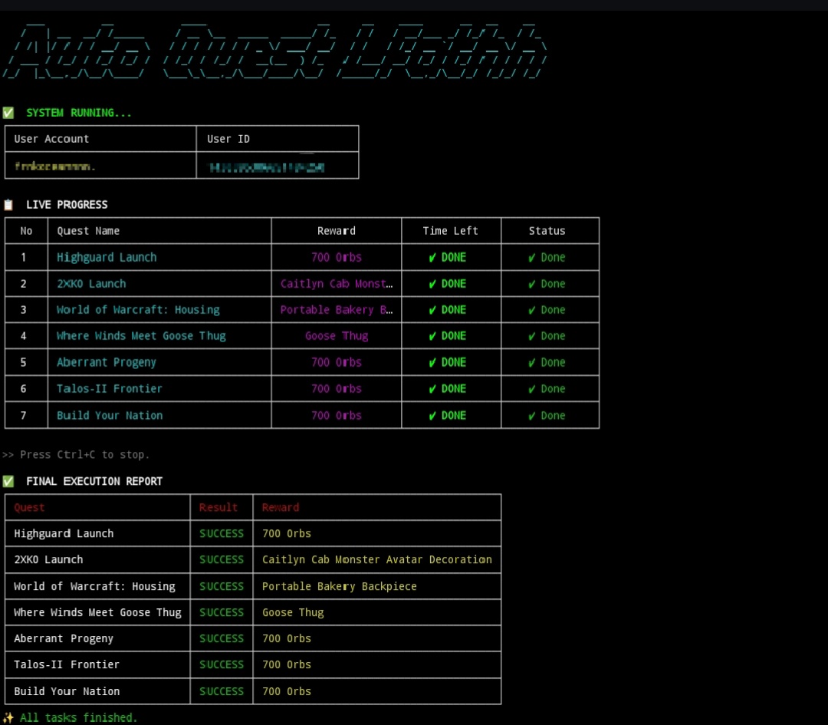Click the ASCII art Auto Quest banner

click(x=274, y=51)
